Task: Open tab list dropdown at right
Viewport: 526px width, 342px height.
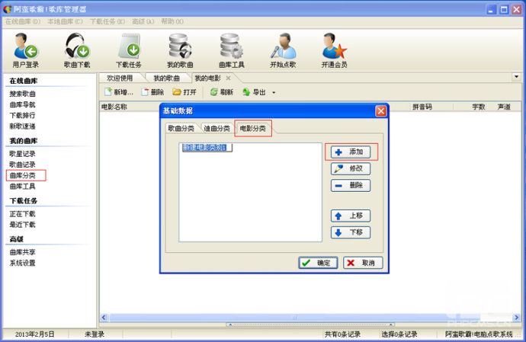Action: (x=516, y=77)
